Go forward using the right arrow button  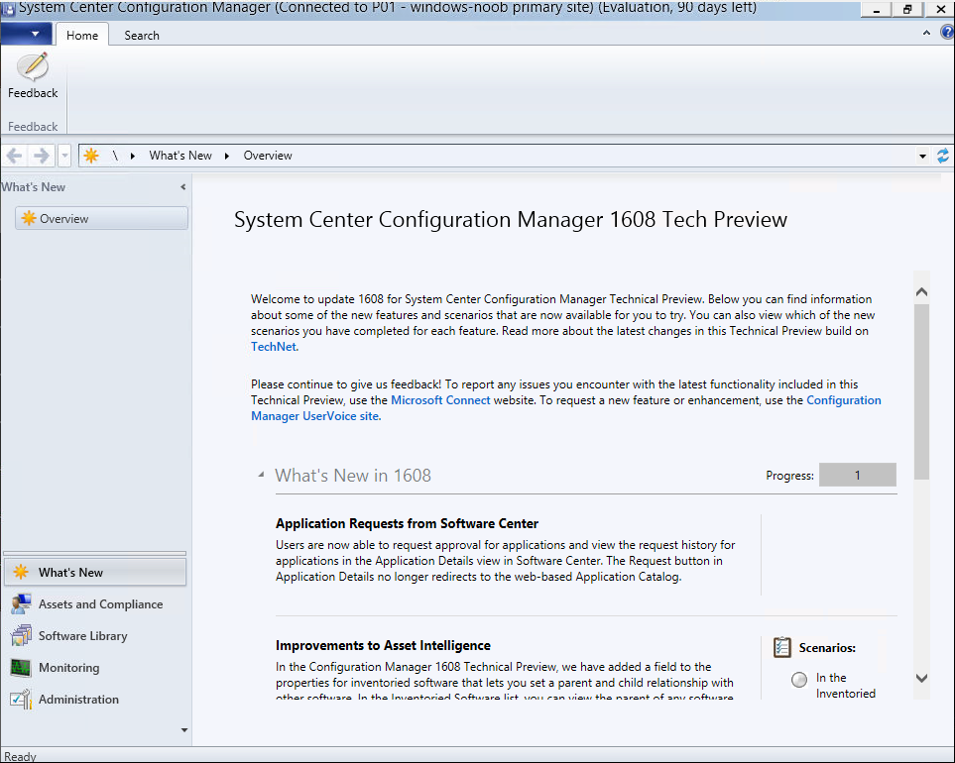click(42, 156)
